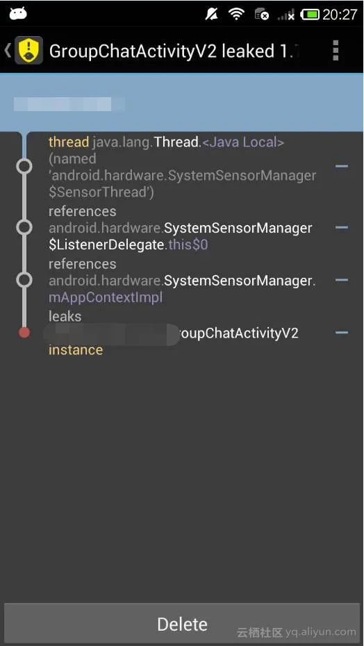Select the red leak node marker

(x=24, y=333)
